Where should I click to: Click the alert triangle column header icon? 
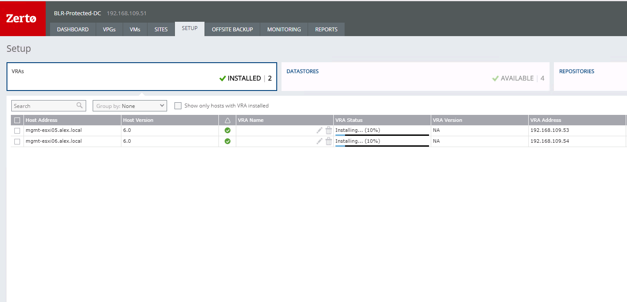click(x=227, y=120)
